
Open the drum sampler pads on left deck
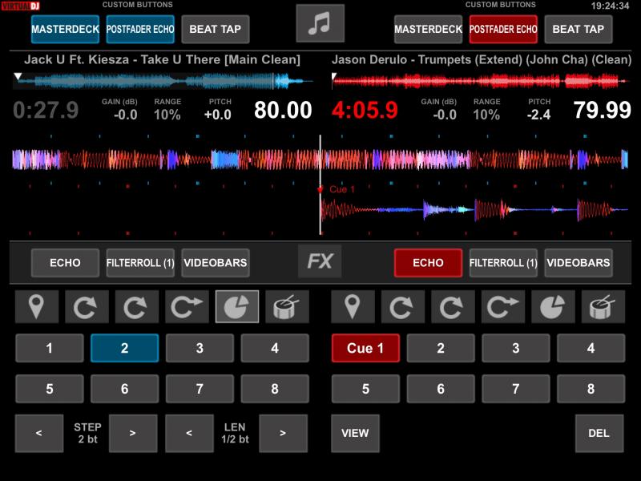287,306
